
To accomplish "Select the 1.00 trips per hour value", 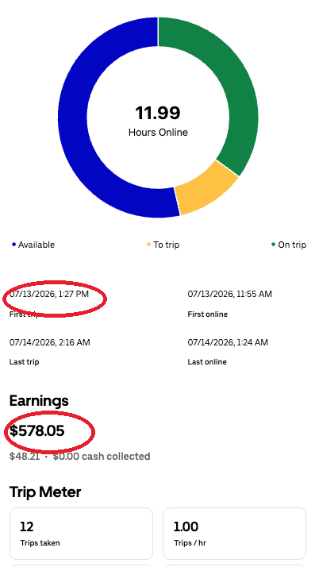I will (x=186, y=526).
